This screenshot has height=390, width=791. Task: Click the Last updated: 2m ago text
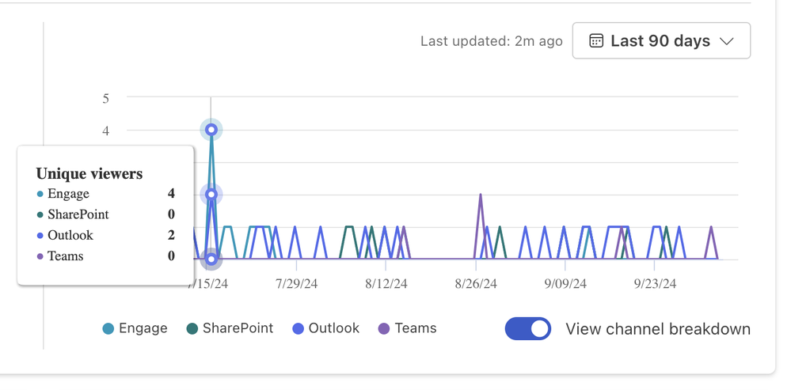tap(492, 41)
